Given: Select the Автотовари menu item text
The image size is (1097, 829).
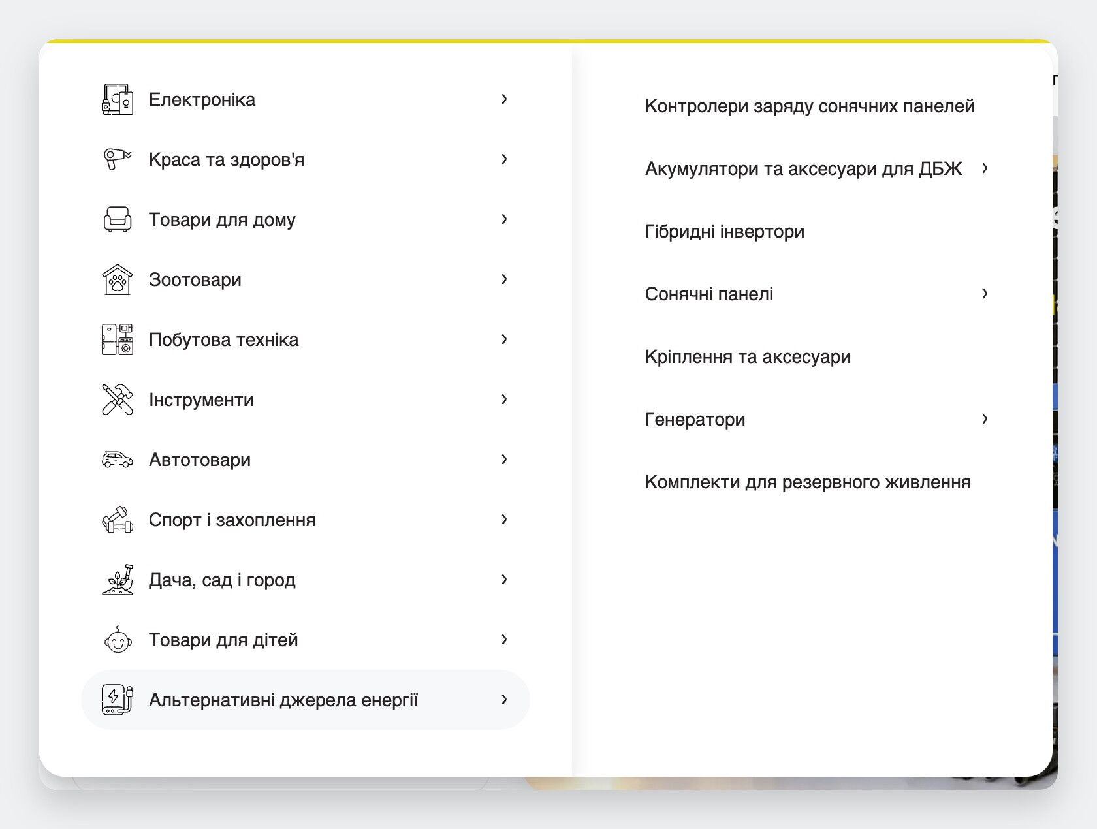Looking at the screenshot, I should tap(200, 460).
